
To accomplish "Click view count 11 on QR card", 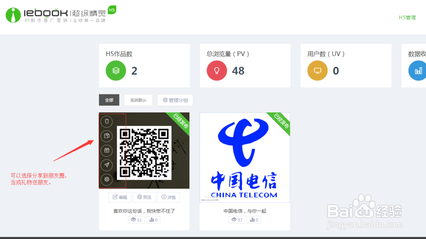I will (x=136, y=220).
